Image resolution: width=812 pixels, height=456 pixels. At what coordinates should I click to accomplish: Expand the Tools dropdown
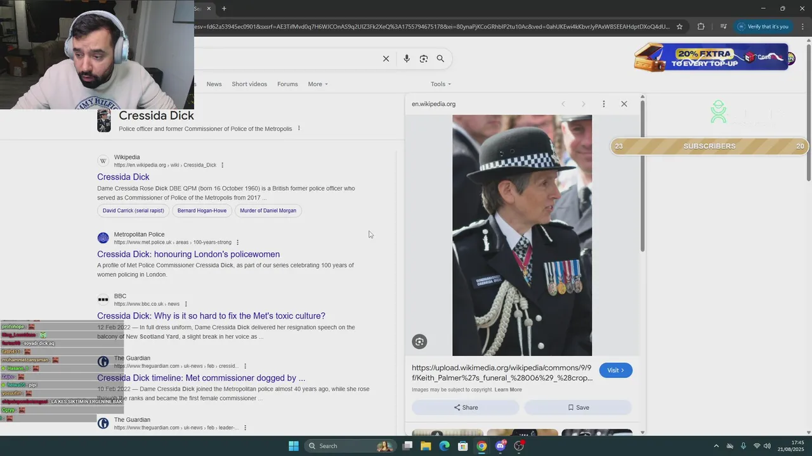point(441,84)
